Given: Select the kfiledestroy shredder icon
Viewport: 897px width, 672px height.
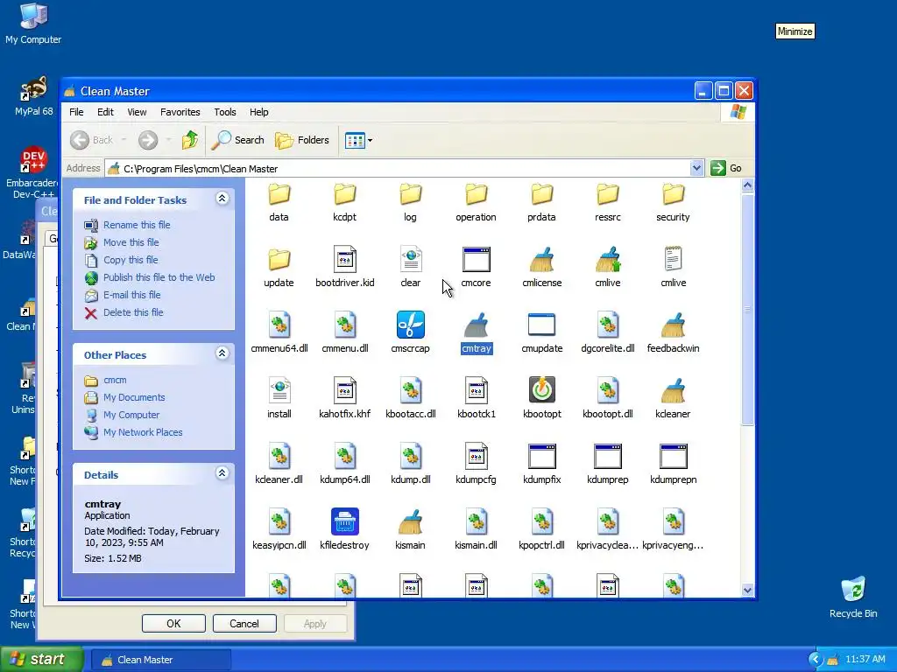Looking at the screenshot, I should point(344,521).
